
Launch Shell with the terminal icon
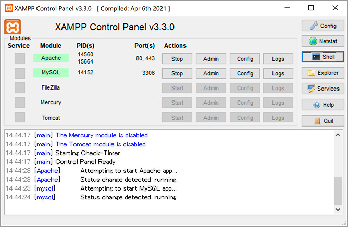(322, 57)
